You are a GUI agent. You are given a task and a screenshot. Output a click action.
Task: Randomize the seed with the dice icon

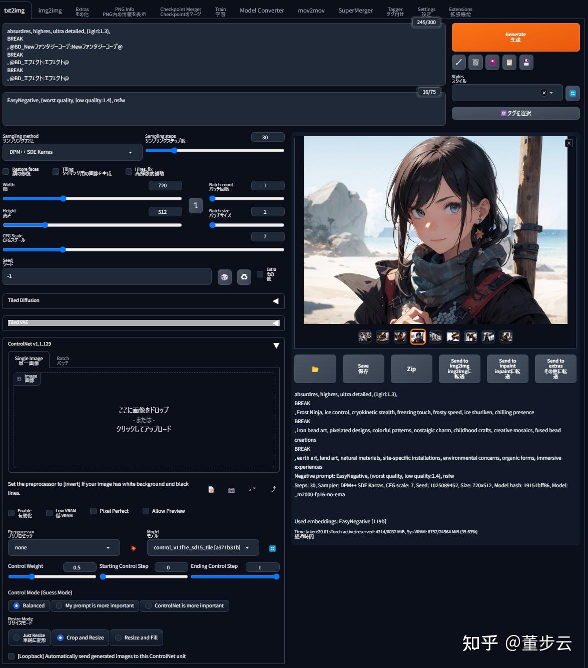coord(224,276)
